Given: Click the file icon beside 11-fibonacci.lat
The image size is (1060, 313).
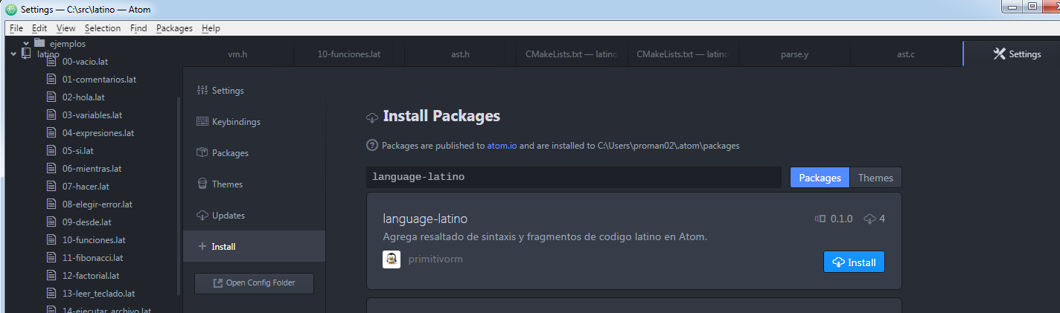Looking at the screenshot, I should pos(51,258).
